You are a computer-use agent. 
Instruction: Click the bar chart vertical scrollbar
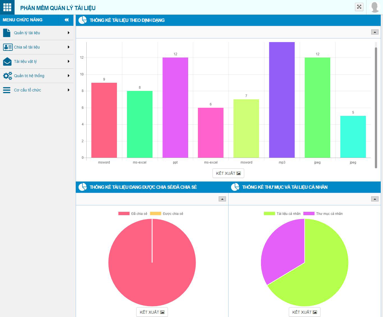(376, 107)
